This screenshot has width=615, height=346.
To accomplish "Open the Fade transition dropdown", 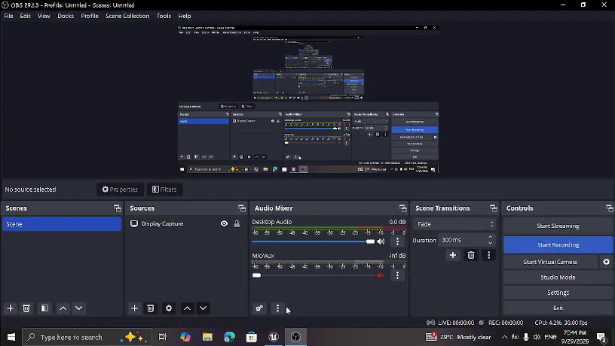I will [x=455, y=224].
